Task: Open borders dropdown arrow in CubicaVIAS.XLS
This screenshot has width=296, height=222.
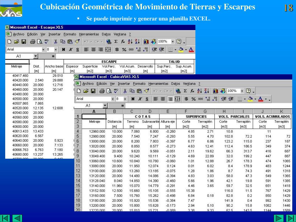Action: (245, 99)
